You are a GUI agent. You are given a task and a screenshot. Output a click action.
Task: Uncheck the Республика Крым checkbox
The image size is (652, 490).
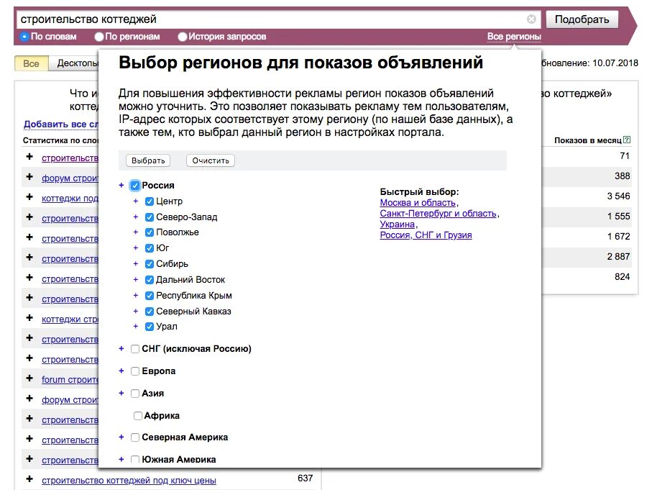pos(150,296)
